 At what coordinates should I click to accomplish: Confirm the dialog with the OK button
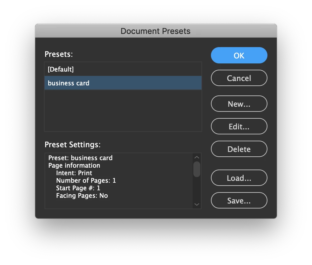point(239,55)
